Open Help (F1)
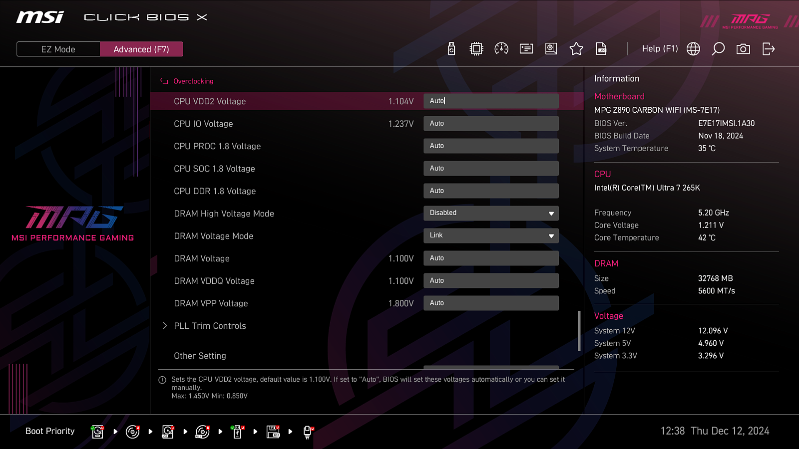This screenshot has width=799, height=449. 660,49
